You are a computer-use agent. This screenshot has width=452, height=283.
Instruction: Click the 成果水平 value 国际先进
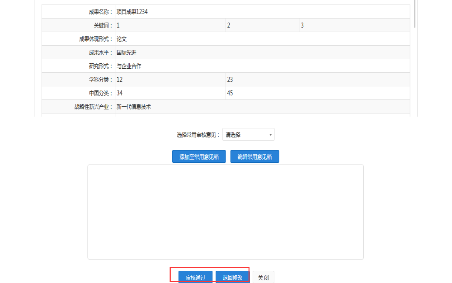coord(126,52)
